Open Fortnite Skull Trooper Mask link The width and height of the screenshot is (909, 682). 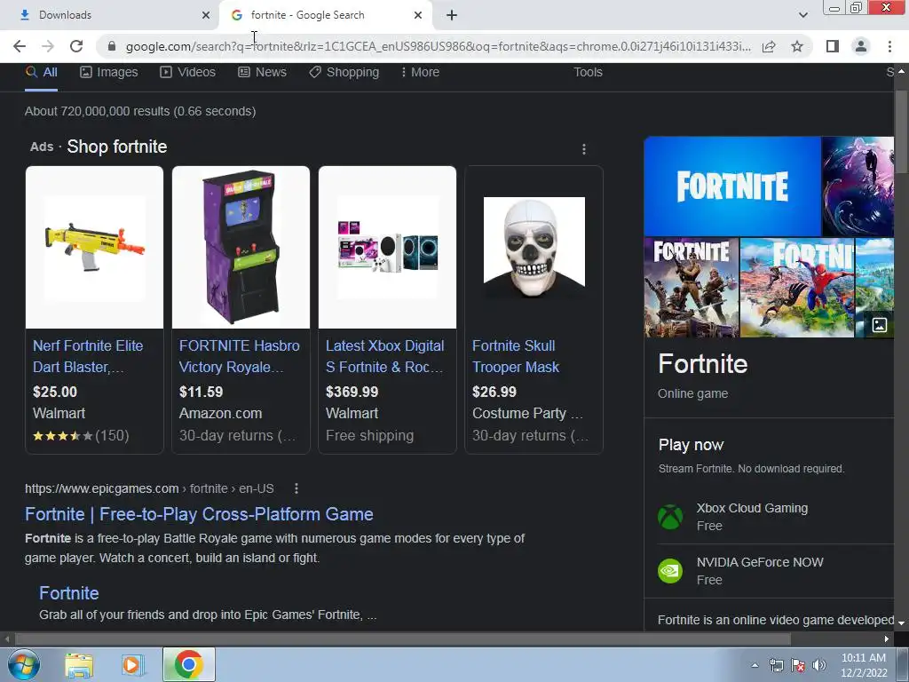(x=516, y=356)
